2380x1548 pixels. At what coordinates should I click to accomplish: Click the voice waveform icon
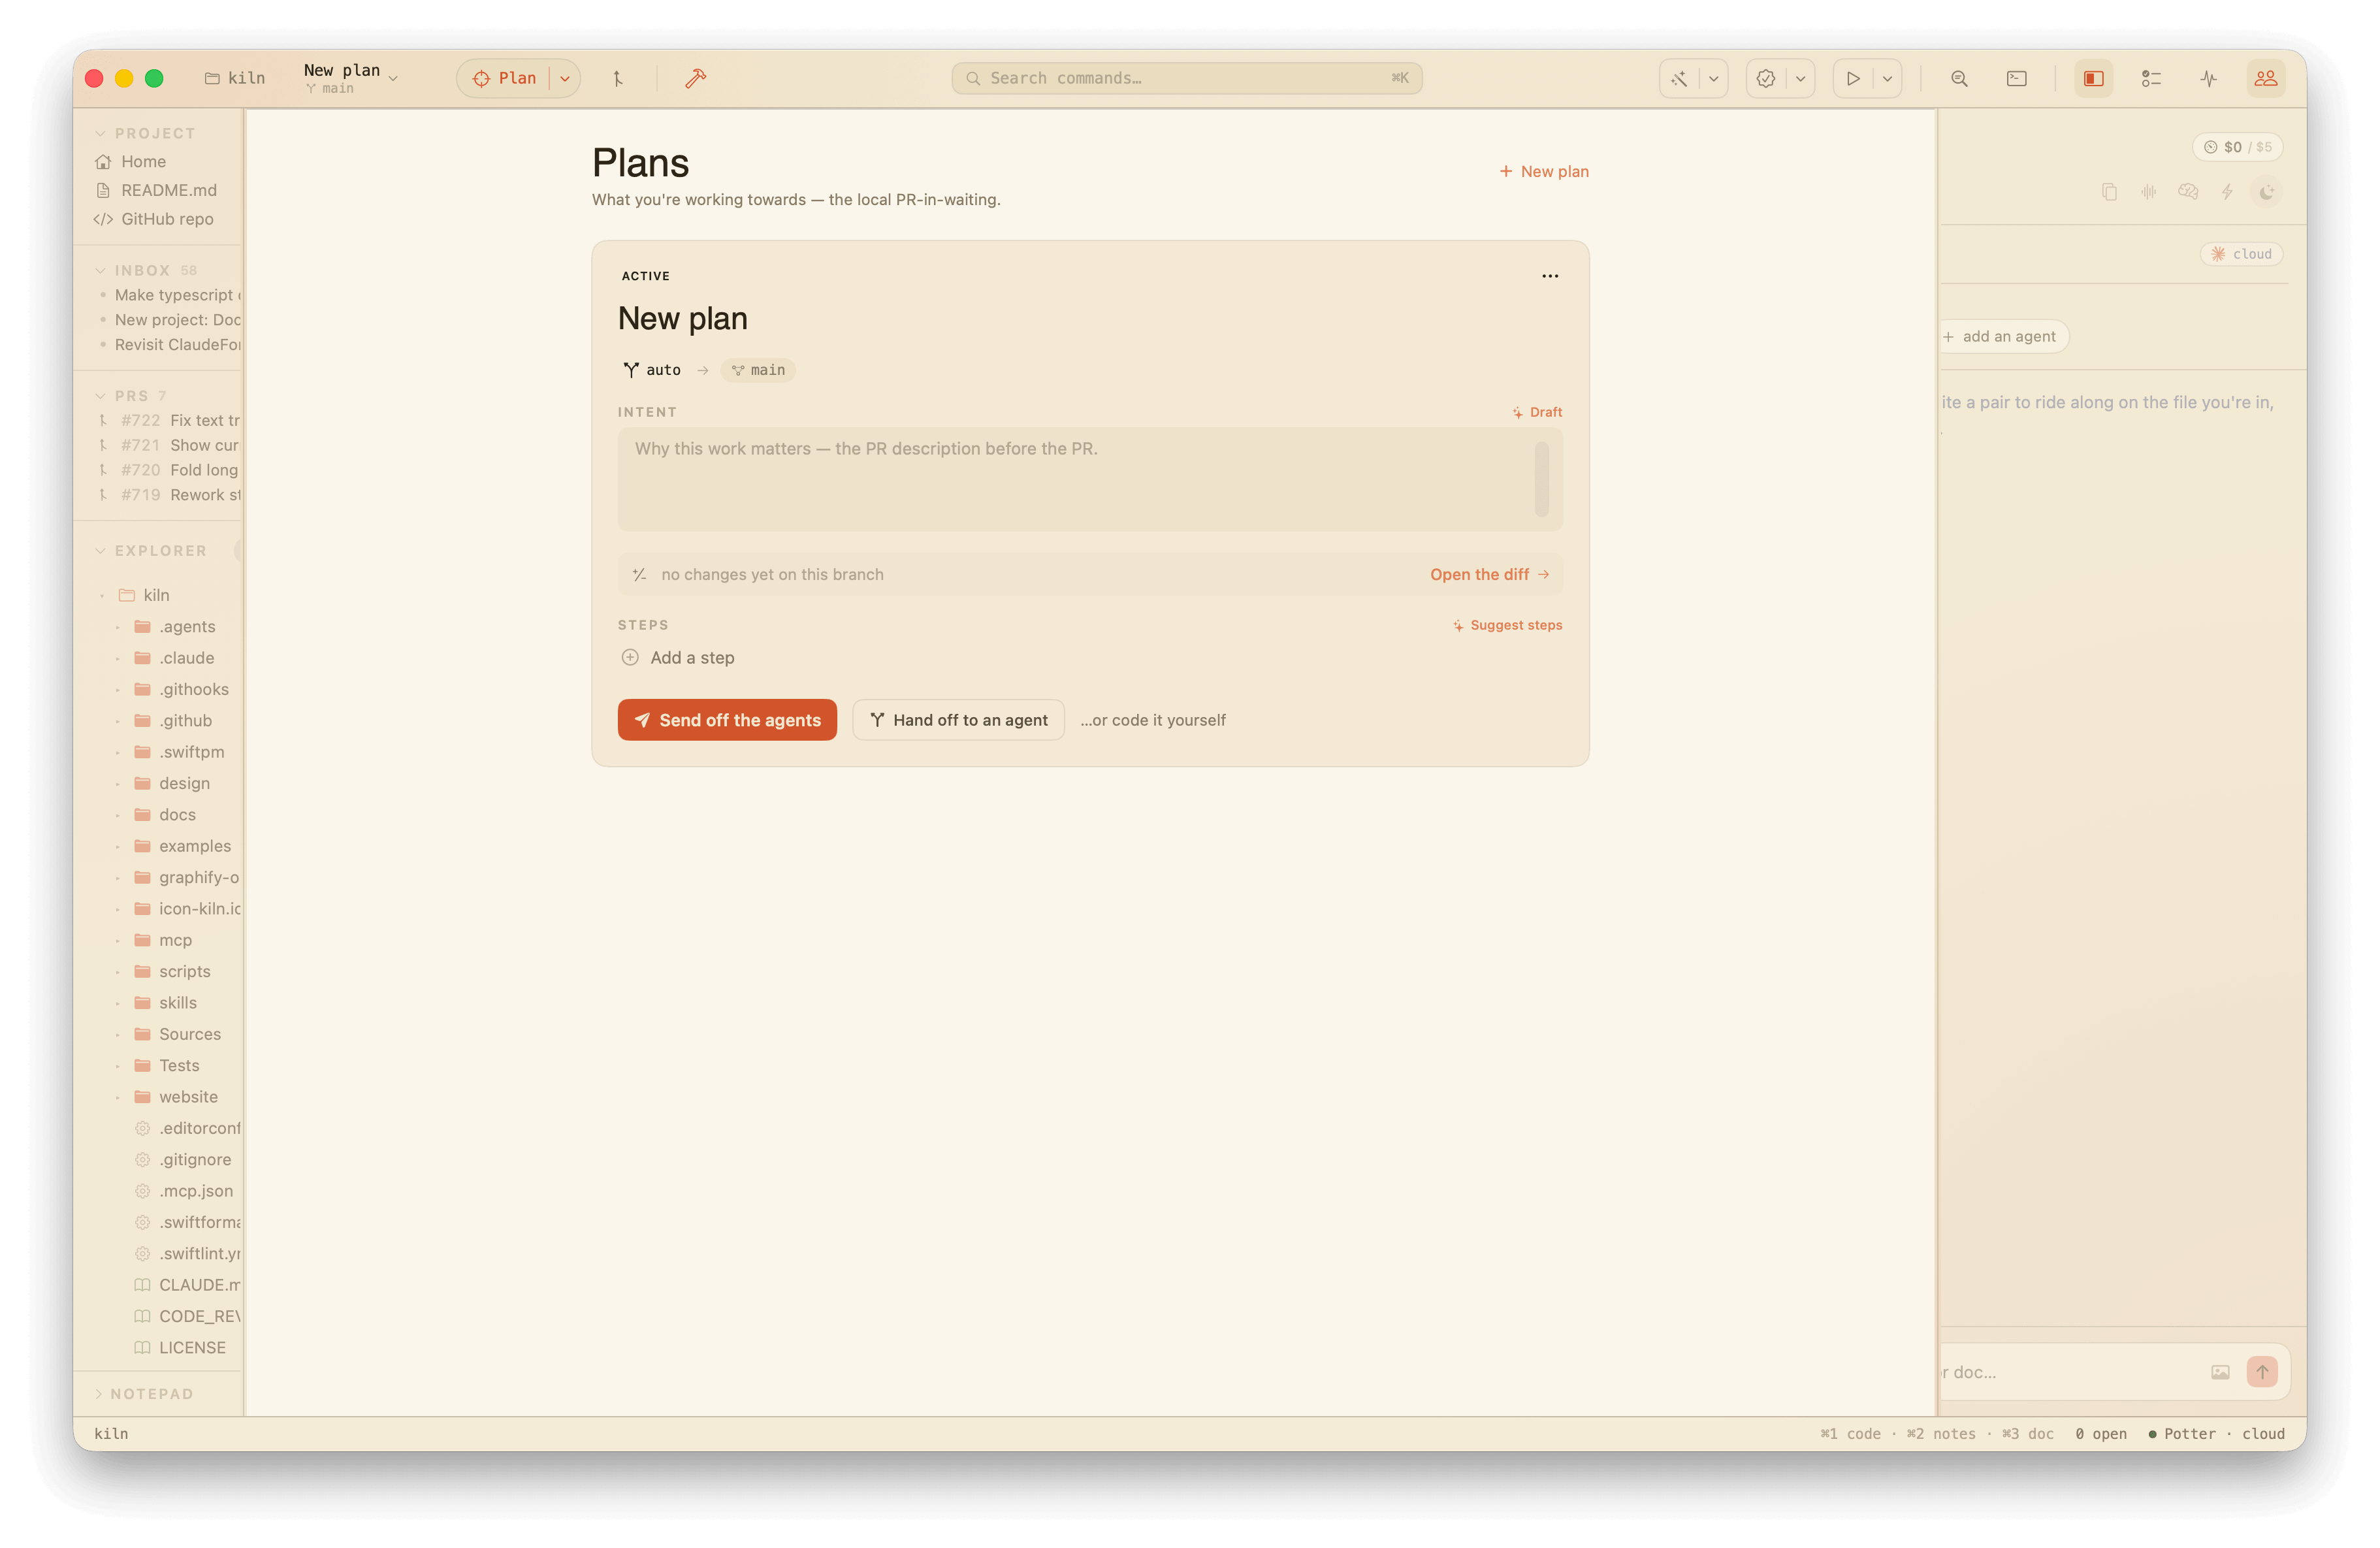2149,192
